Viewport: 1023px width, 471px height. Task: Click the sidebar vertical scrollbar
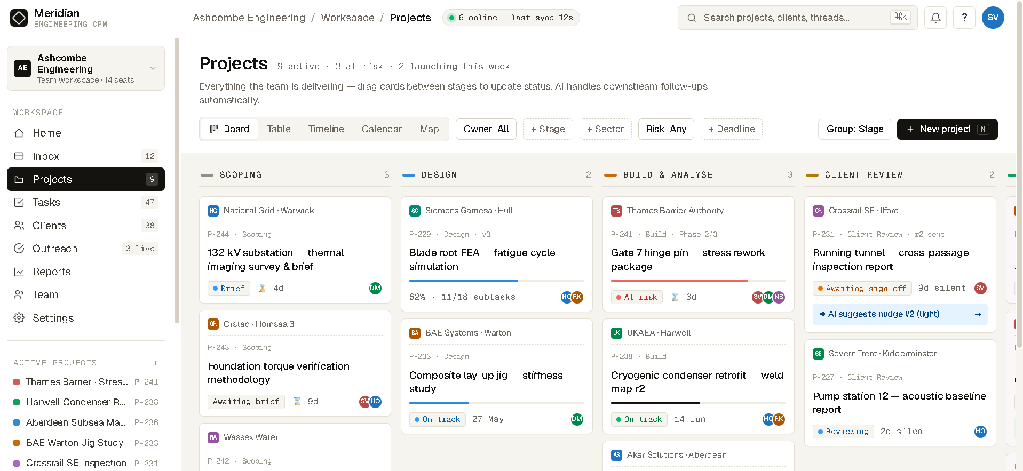[x=177, y=180]
